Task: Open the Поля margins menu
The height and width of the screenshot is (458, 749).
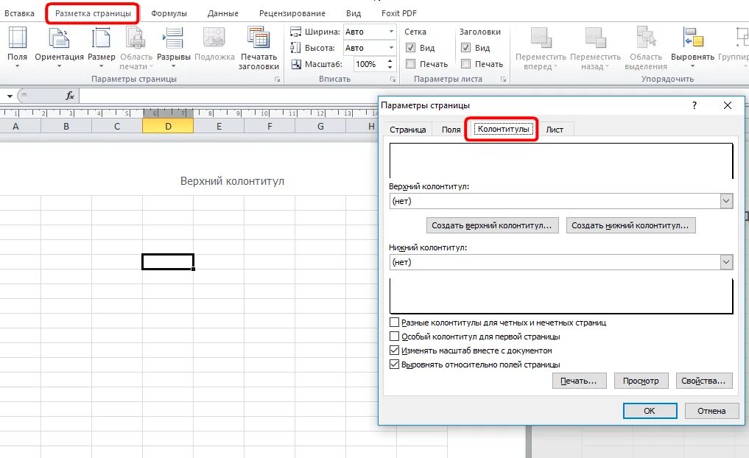Action: [x=17, y=47]
